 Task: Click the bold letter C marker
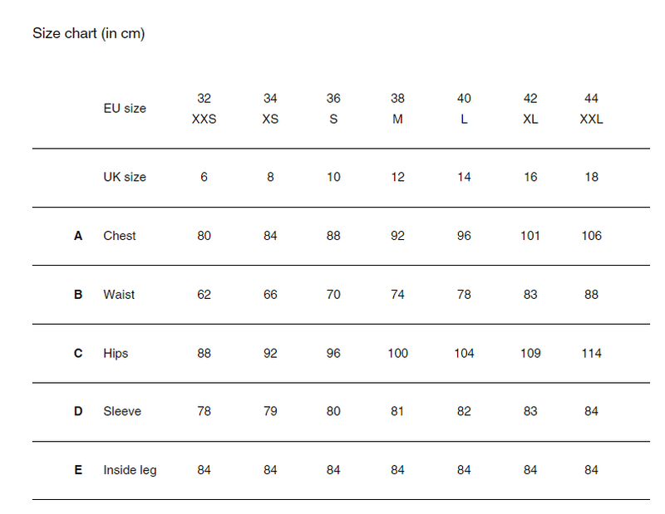[x=78, y=353]
